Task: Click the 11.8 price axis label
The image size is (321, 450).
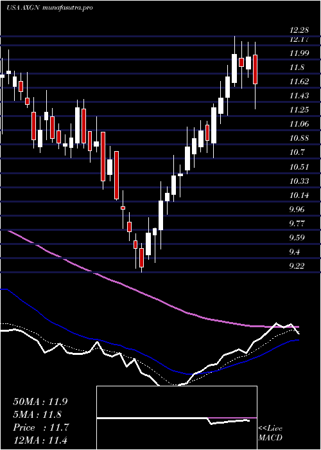Action: pos(297,67)
